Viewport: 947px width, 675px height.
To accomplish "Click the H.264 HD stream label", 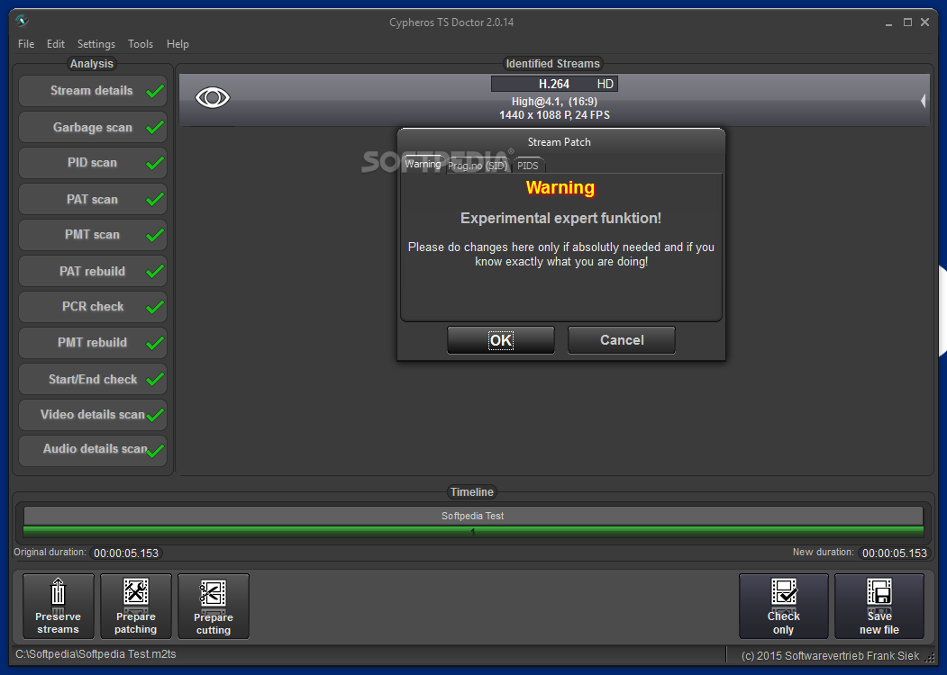I will pyautogui.click(x=554, y=84).
